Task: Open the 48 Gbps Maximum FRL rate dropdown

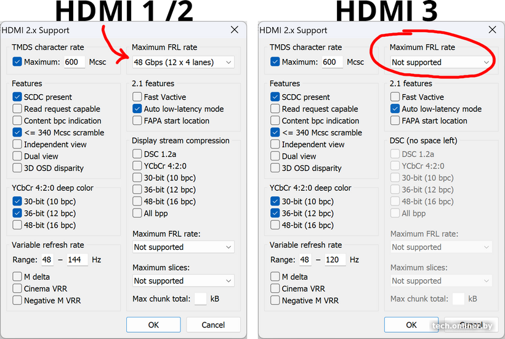Action: tap(184, 62)
